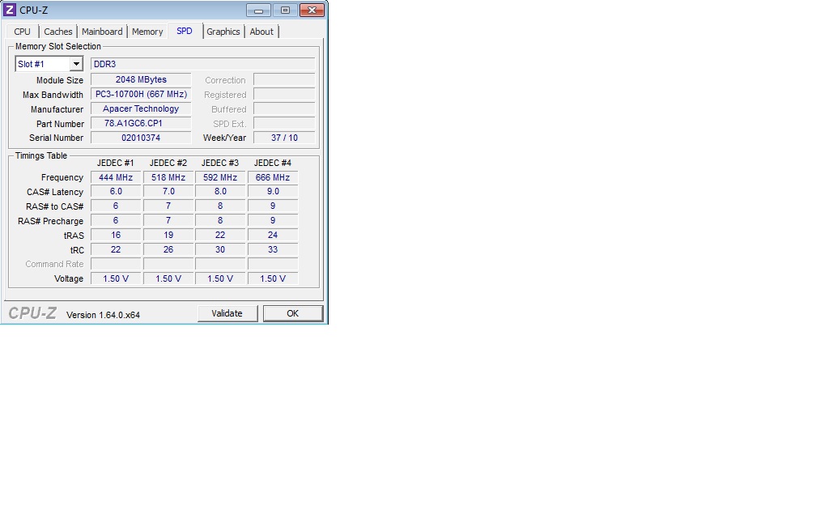Click part number 78.A1GC6.CP1
The height and width of the screenshot is (510, 816).
point(141,123)
